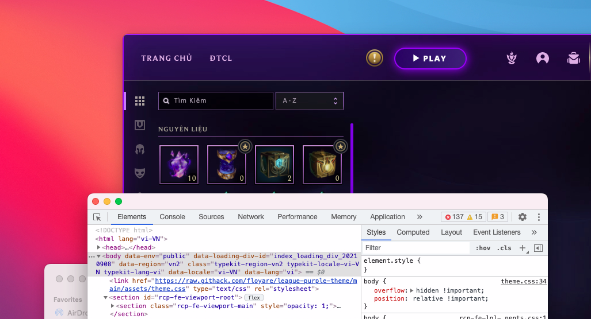Image resolution: width=591 pixels, height=319 pixels.
Task: Switch to the Elements tab in DevTools
Action: click(132, 217)
